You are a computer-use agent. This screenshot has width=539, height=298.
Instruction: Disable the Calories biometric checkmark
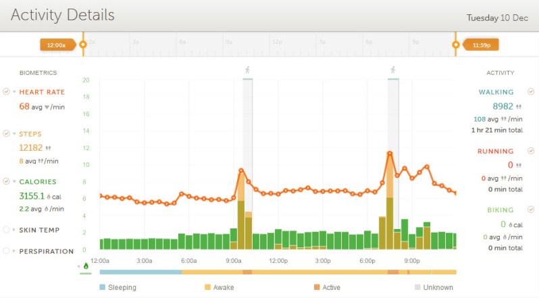coord(6,181)
